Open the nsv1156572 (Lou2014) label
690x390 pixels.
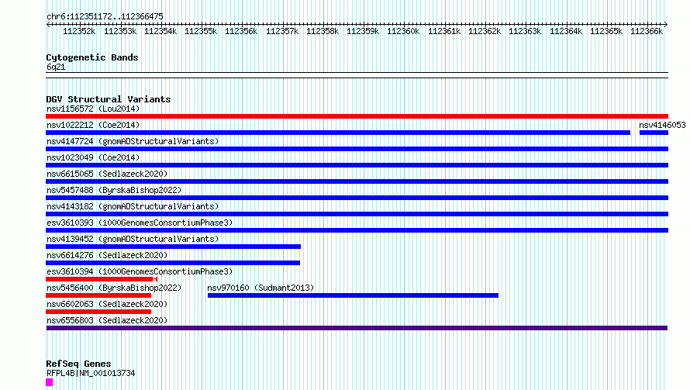point(93,109)
